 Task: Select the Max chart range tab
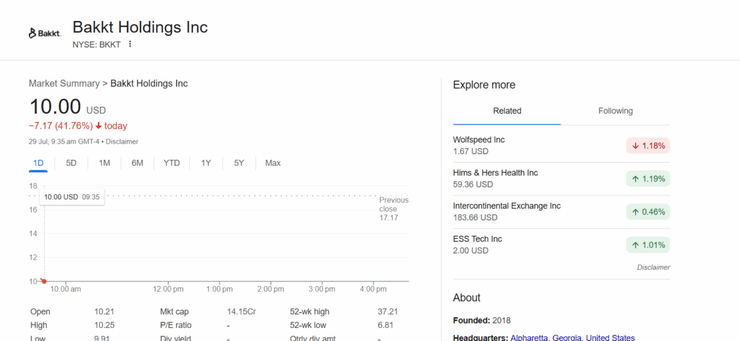(273, 163)
